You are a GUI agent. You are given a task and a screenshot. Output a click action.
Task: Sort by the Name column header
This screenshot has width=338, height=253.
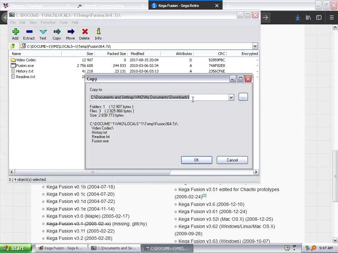pyautogui.click(x=35, y=54)
